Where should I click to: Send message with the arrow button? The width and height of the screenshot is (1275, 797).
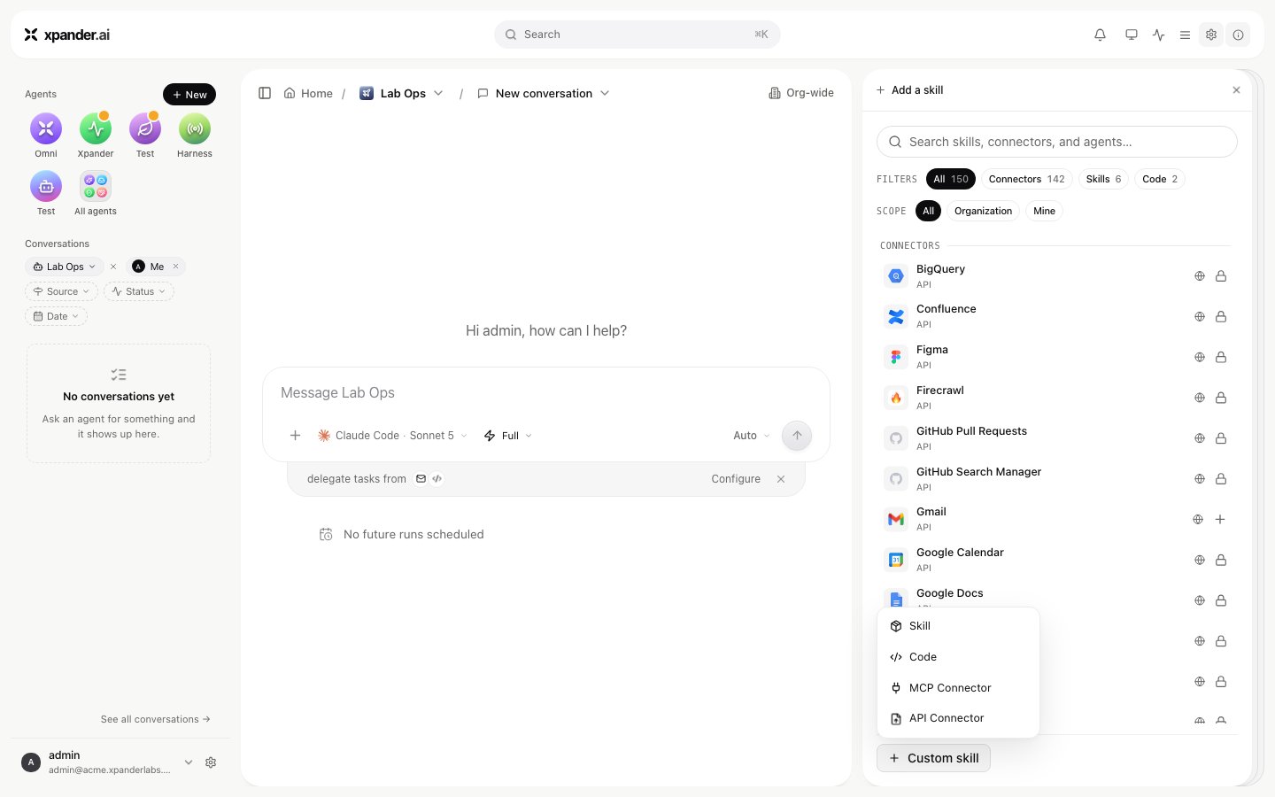(797, 435)
